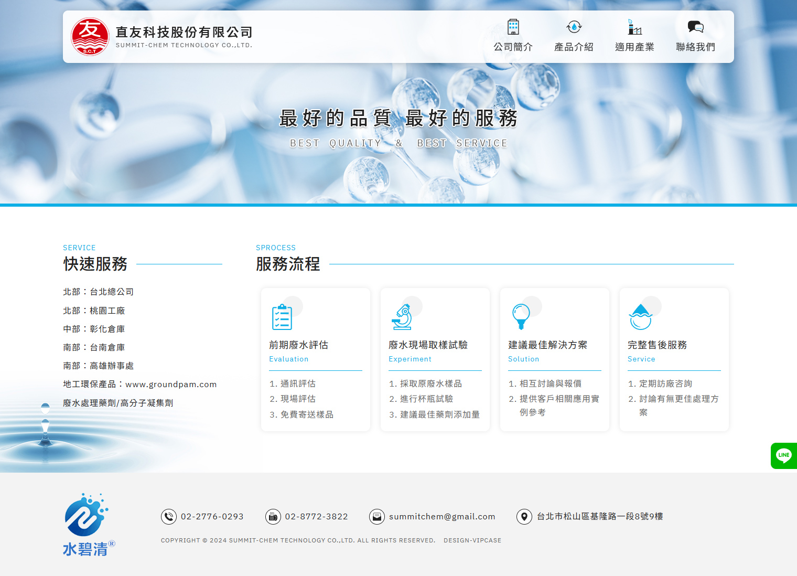Click the email envelope icon in footer
797x576 pixels.
(x=377, y=517)
